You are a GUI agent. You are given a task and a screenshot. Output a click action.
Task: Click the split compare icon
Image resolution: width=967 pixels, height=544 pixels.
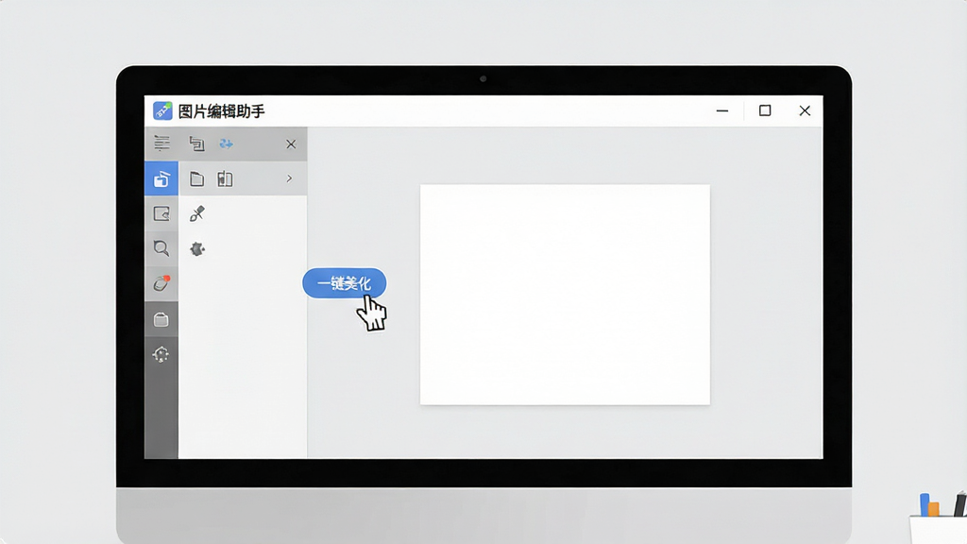click(225, 178)
